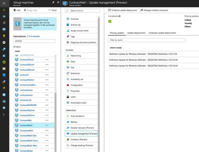Click the Locks padlock icon
The width and height of the screenshot is (199, 152).
(x=68, y=97)
